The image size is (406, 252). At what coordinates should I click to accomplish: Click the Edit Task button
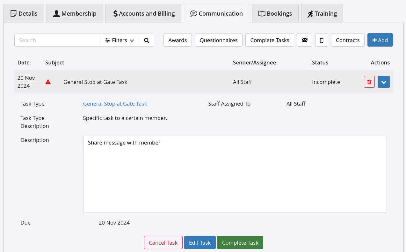tap(200, 243)
